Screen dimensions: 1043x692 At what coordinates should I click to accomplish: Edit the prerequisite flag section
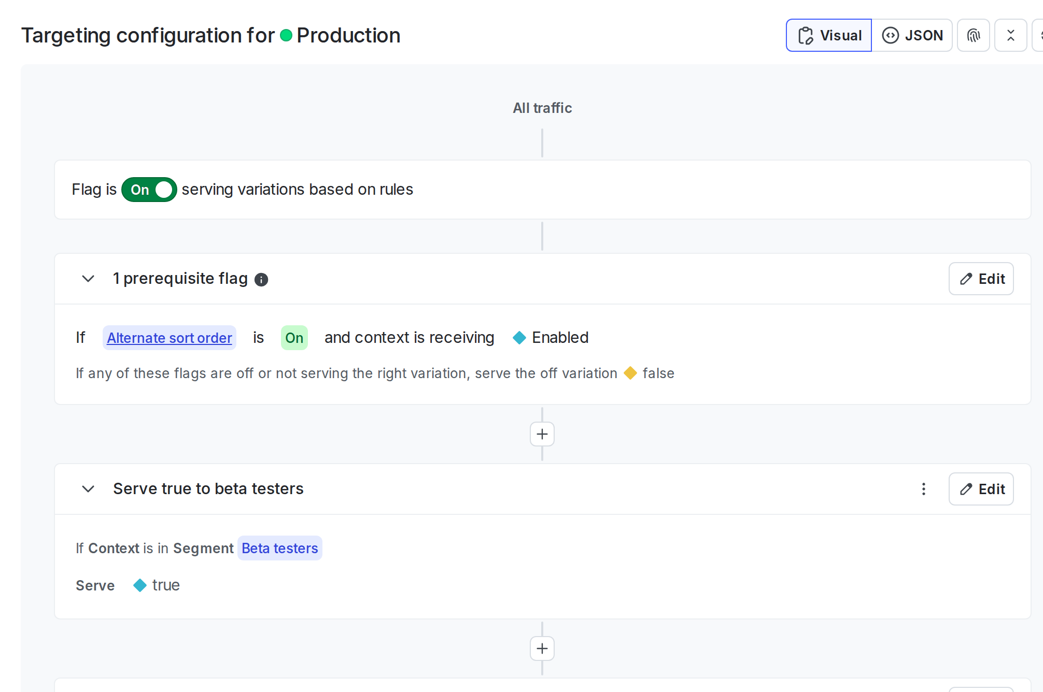point(981,279)
